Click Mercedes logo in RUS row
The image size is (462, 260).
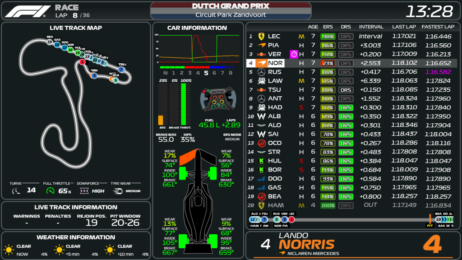tap(261, 72)
